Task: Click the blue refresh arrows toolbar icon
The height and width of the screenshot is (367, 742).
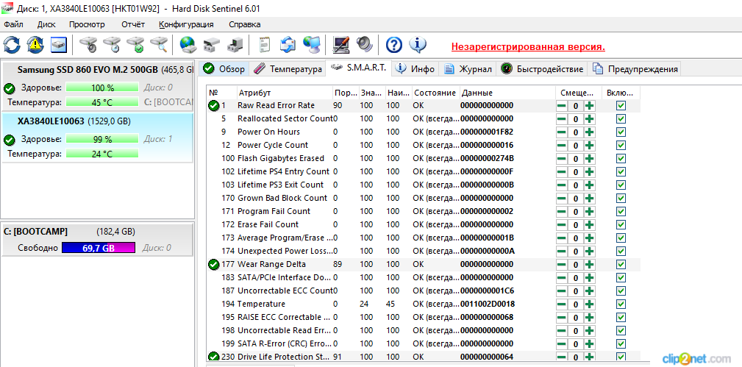Action: [12, 45]
